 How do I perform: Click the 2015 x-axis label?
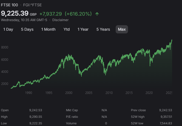[x=129, y=93]
